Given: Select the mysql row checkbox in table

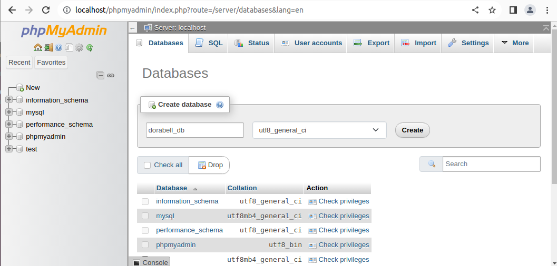Looking at the screenshot, I should pyautogui.click(x=145, y=216).
